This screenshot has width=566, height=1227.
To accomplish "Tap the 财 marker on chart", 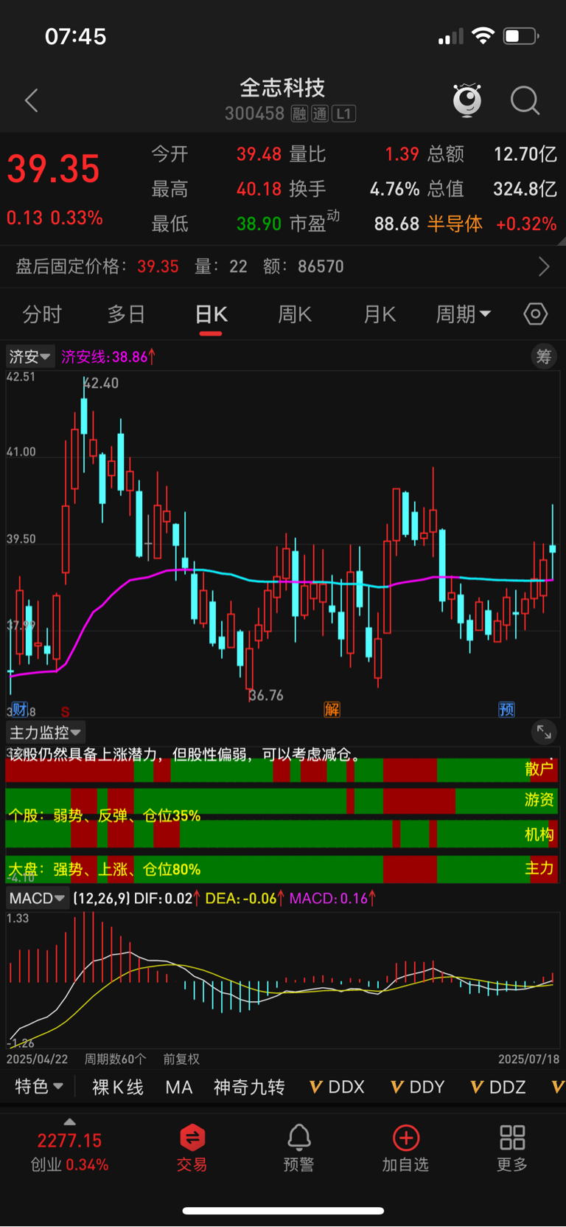I will (19, 709).
